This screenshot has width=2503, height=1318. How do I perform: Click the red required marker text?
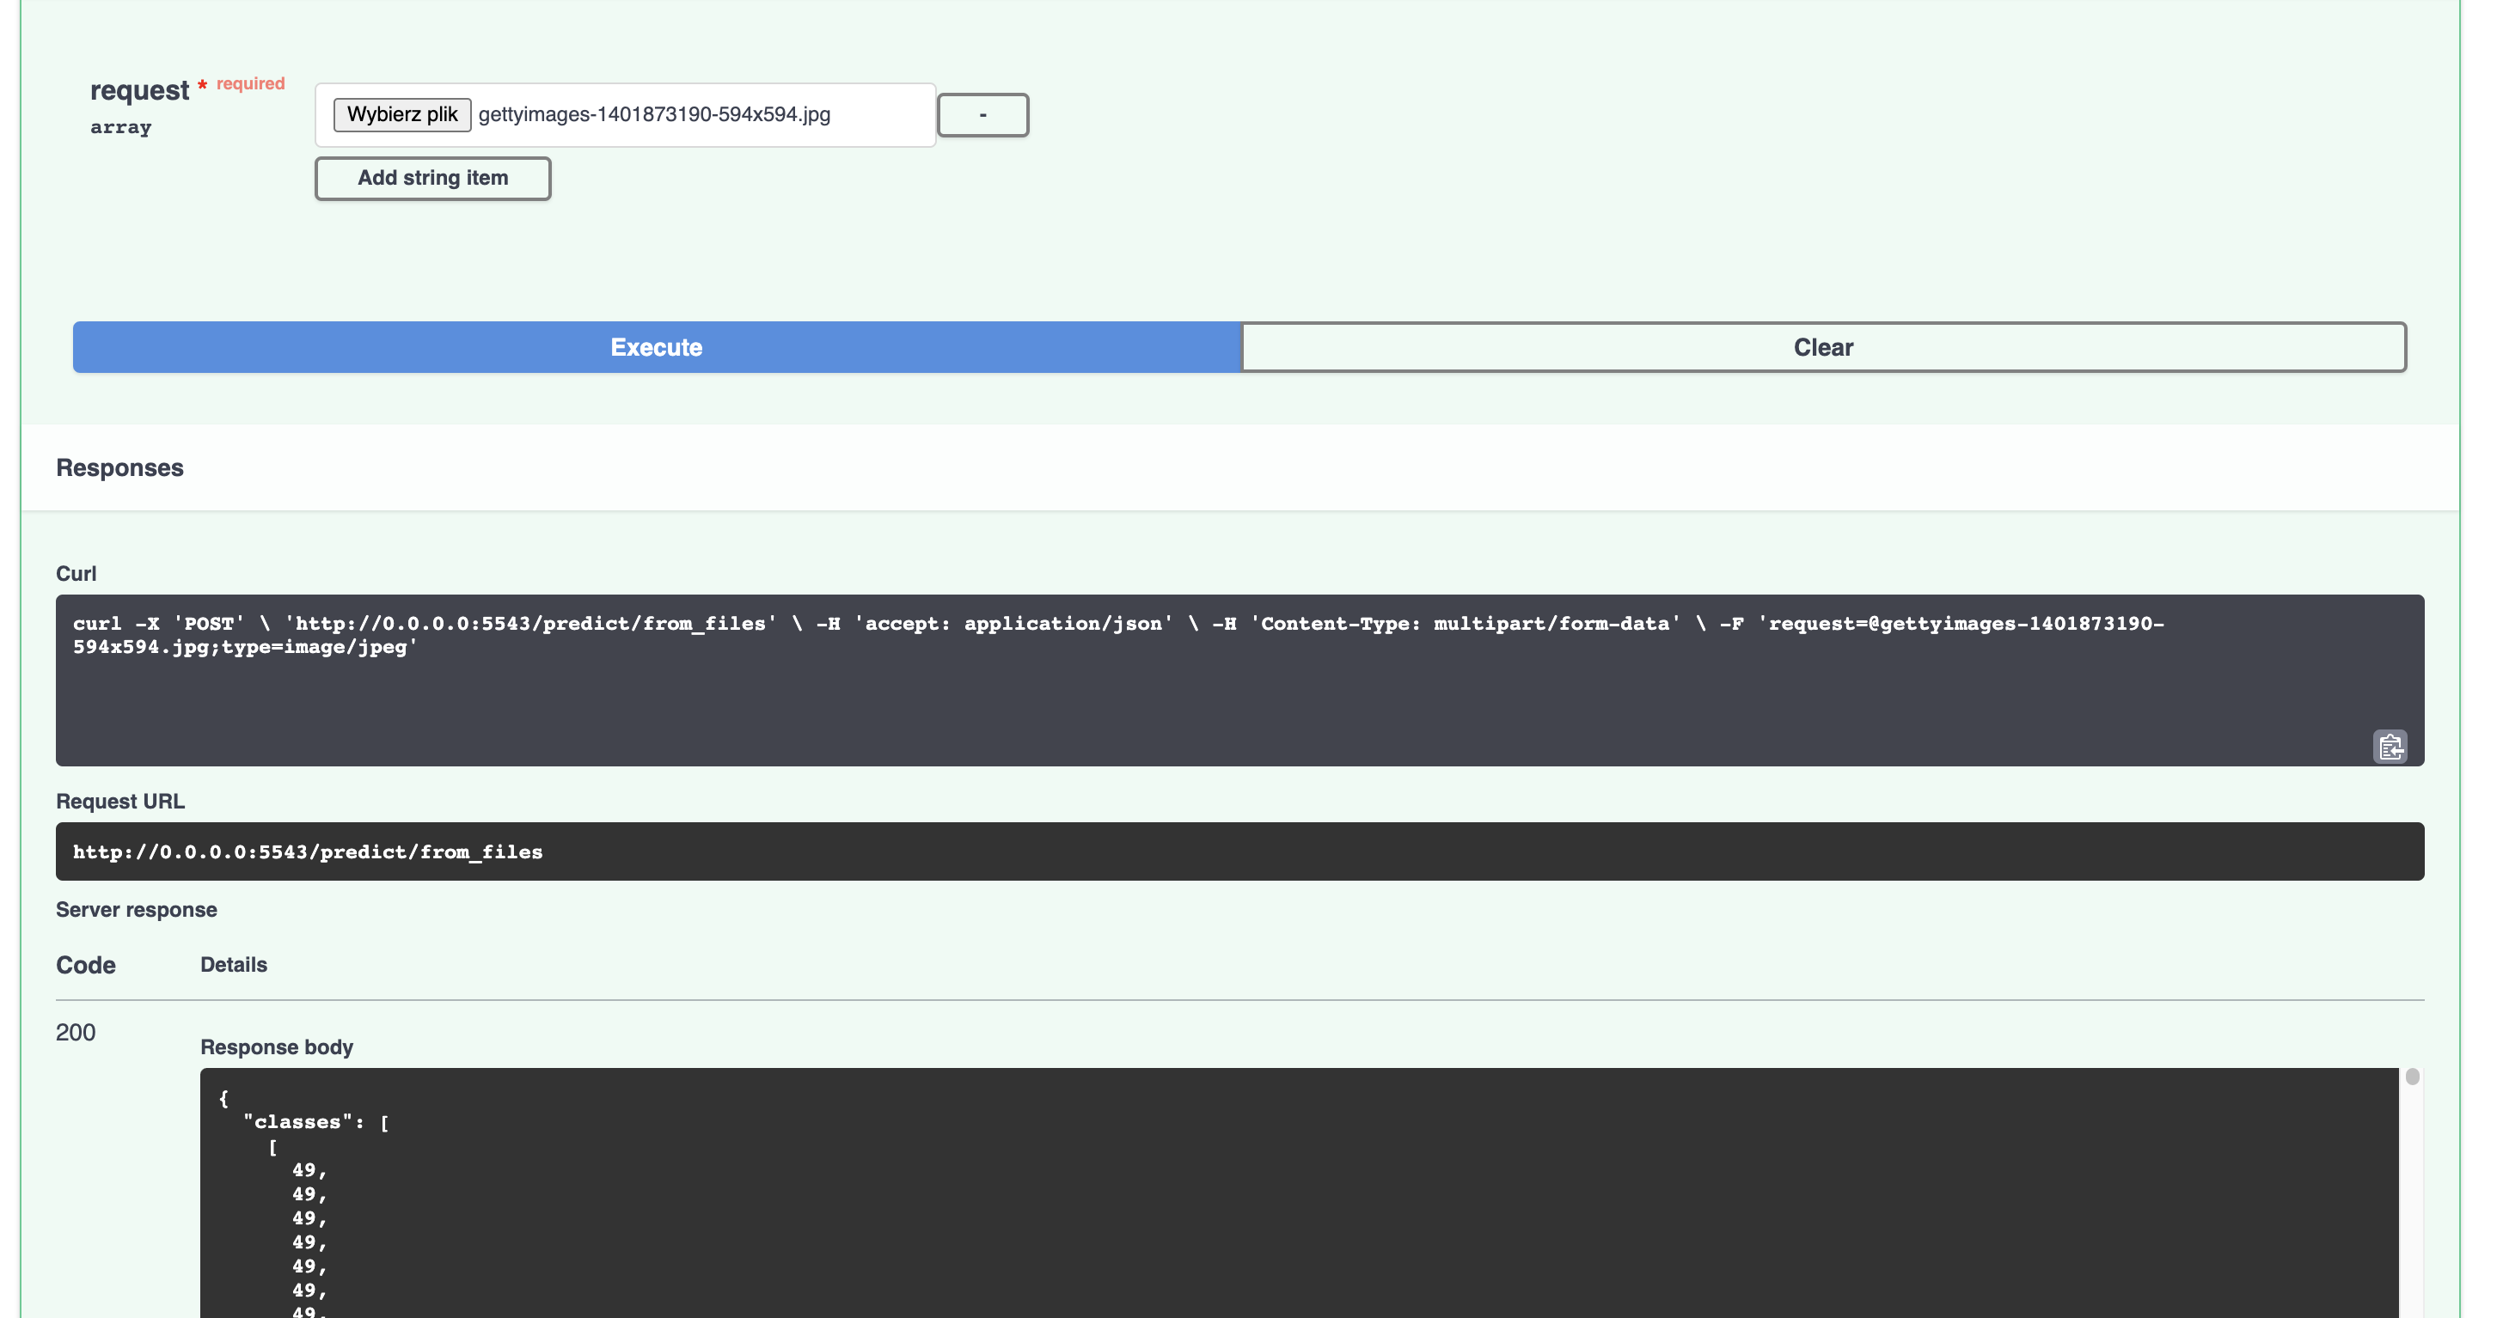(x=250, y=83)
